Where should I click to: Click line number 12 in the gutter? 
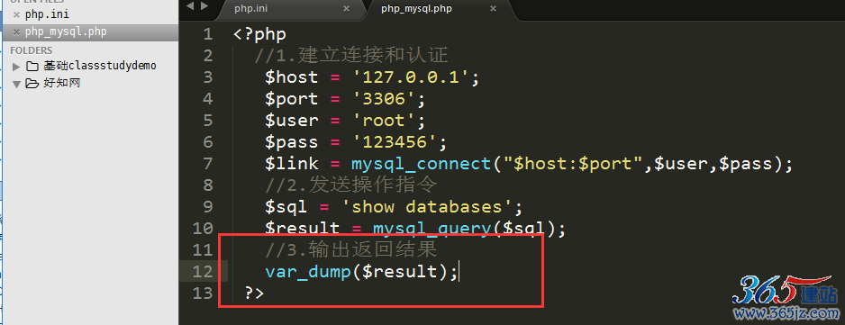coord(203,271)
